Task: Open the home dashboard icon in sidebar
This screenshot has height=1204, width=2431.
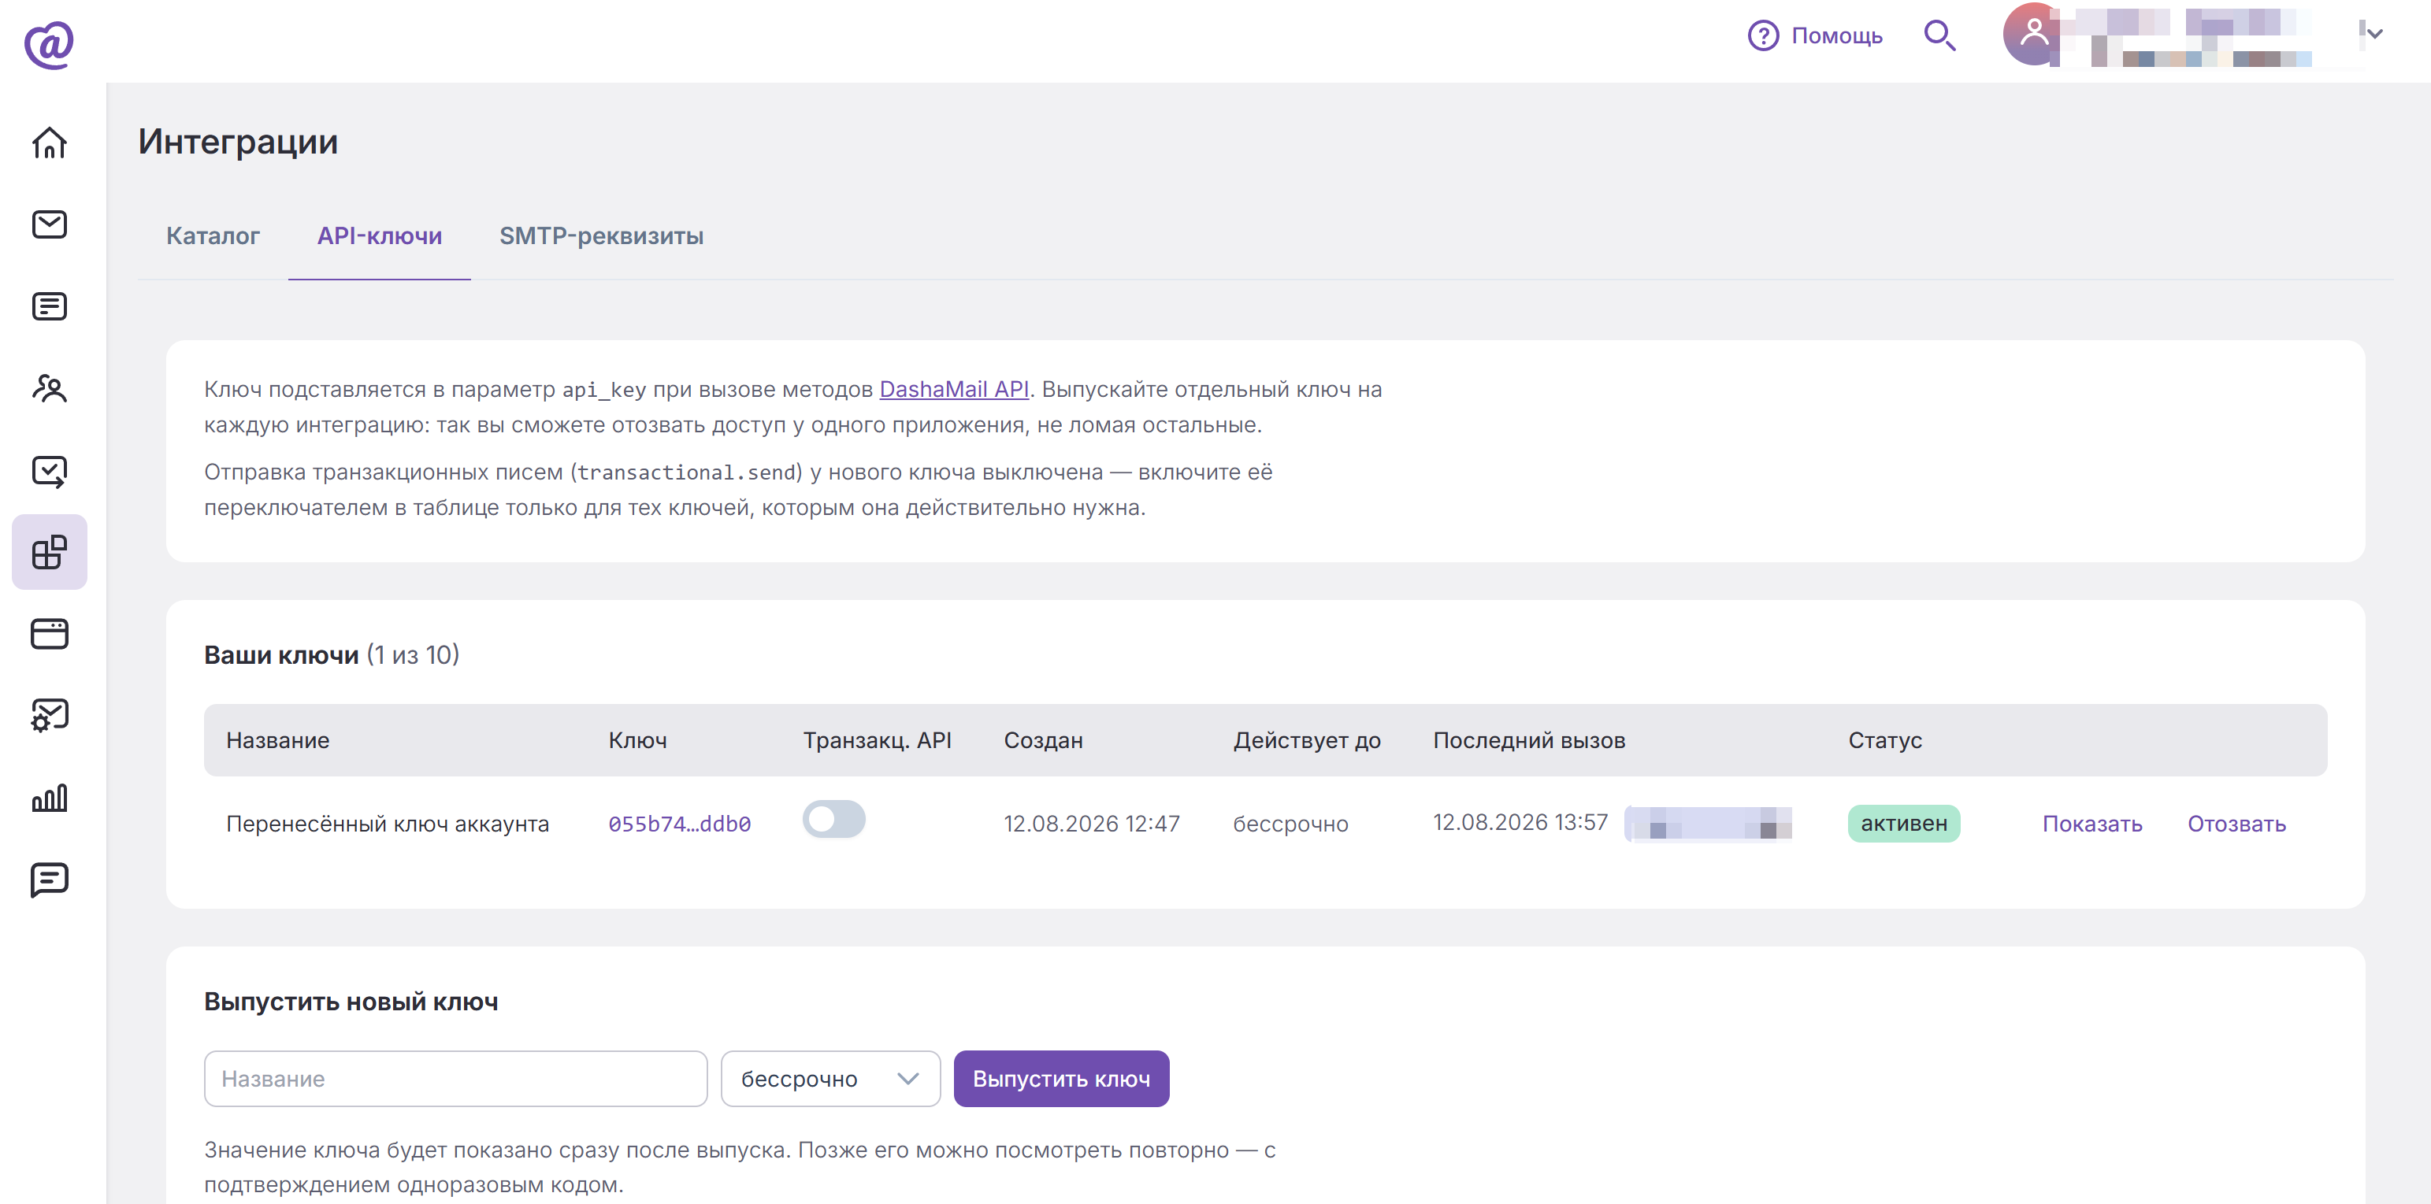Action: tap(49, 143)
